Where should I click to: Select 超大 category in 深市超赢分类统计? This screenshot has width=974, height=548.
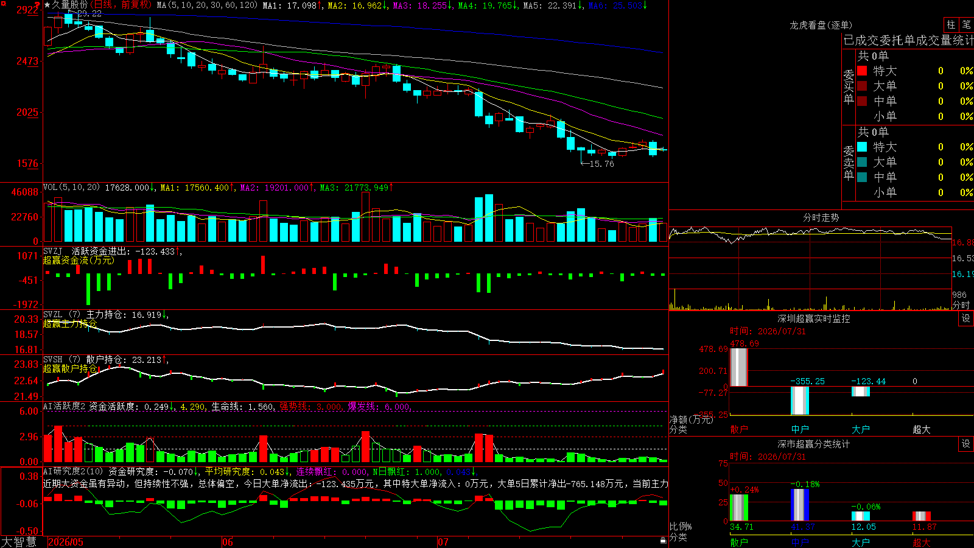pyautogui.click(x=922, y=543)
